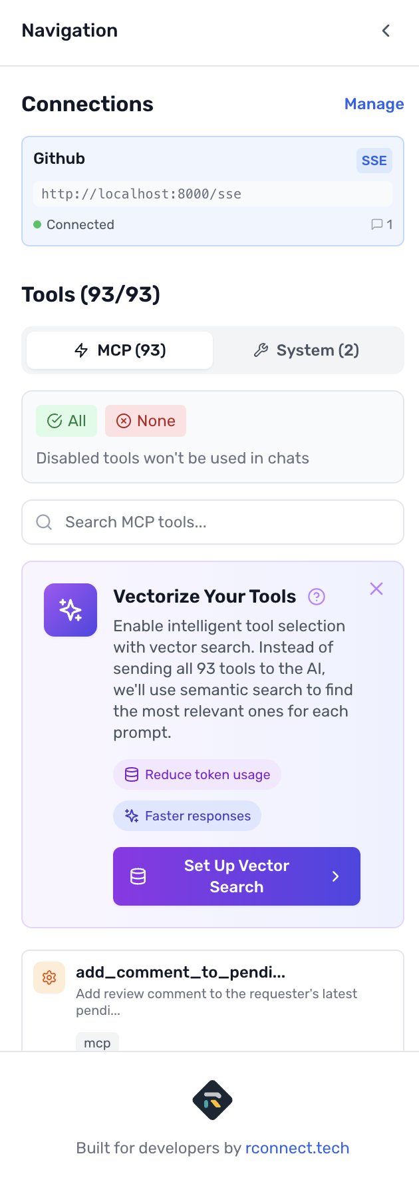Open the help tooltip beside Vectorize Your Tools
Image resolution: width=419 pixels, height=1180 pixels.
[316, 597]
